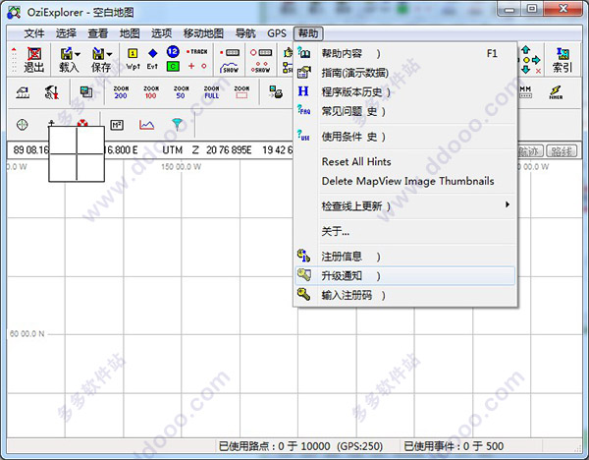Set zoom to ZOOM 200
Image resolution: width=589 pixels, height=460 pixels.
click(x=121, y=92)
